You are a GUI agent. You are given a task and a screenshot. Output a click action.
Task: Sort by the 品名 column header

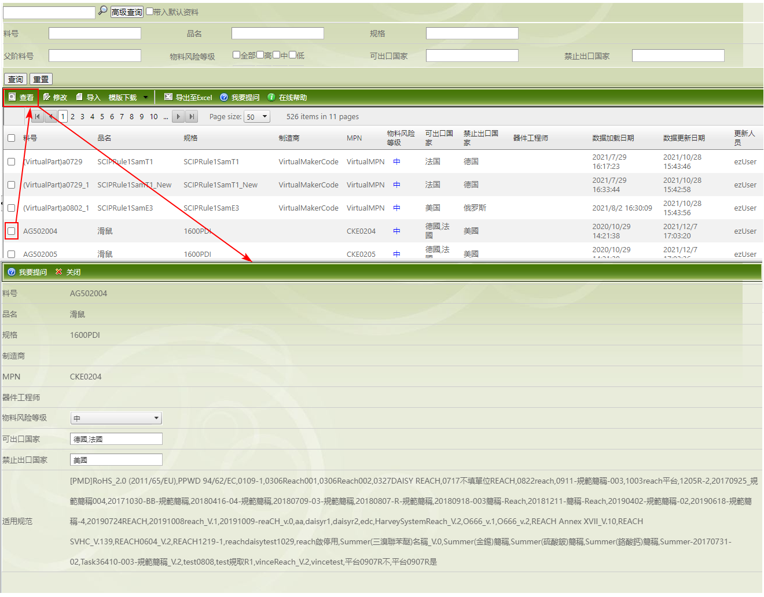click(x=104, y=138)
